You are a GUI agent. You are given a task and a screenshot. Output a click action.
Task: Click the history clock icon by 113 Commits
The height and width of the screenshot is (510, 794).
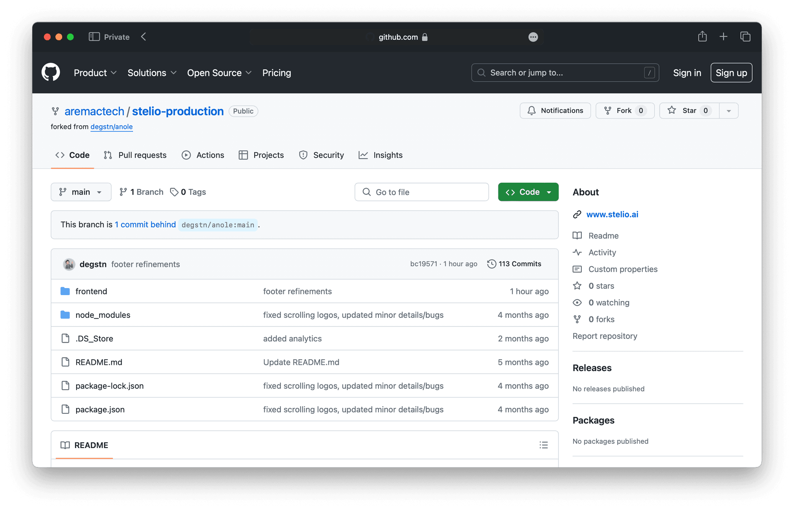coord(492,264)
